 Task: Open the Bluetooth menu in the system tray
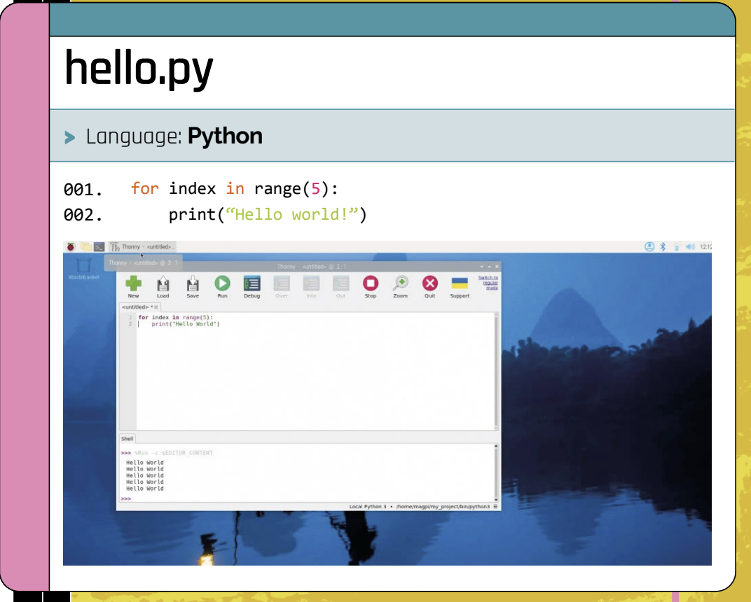(x=662, y=246)
